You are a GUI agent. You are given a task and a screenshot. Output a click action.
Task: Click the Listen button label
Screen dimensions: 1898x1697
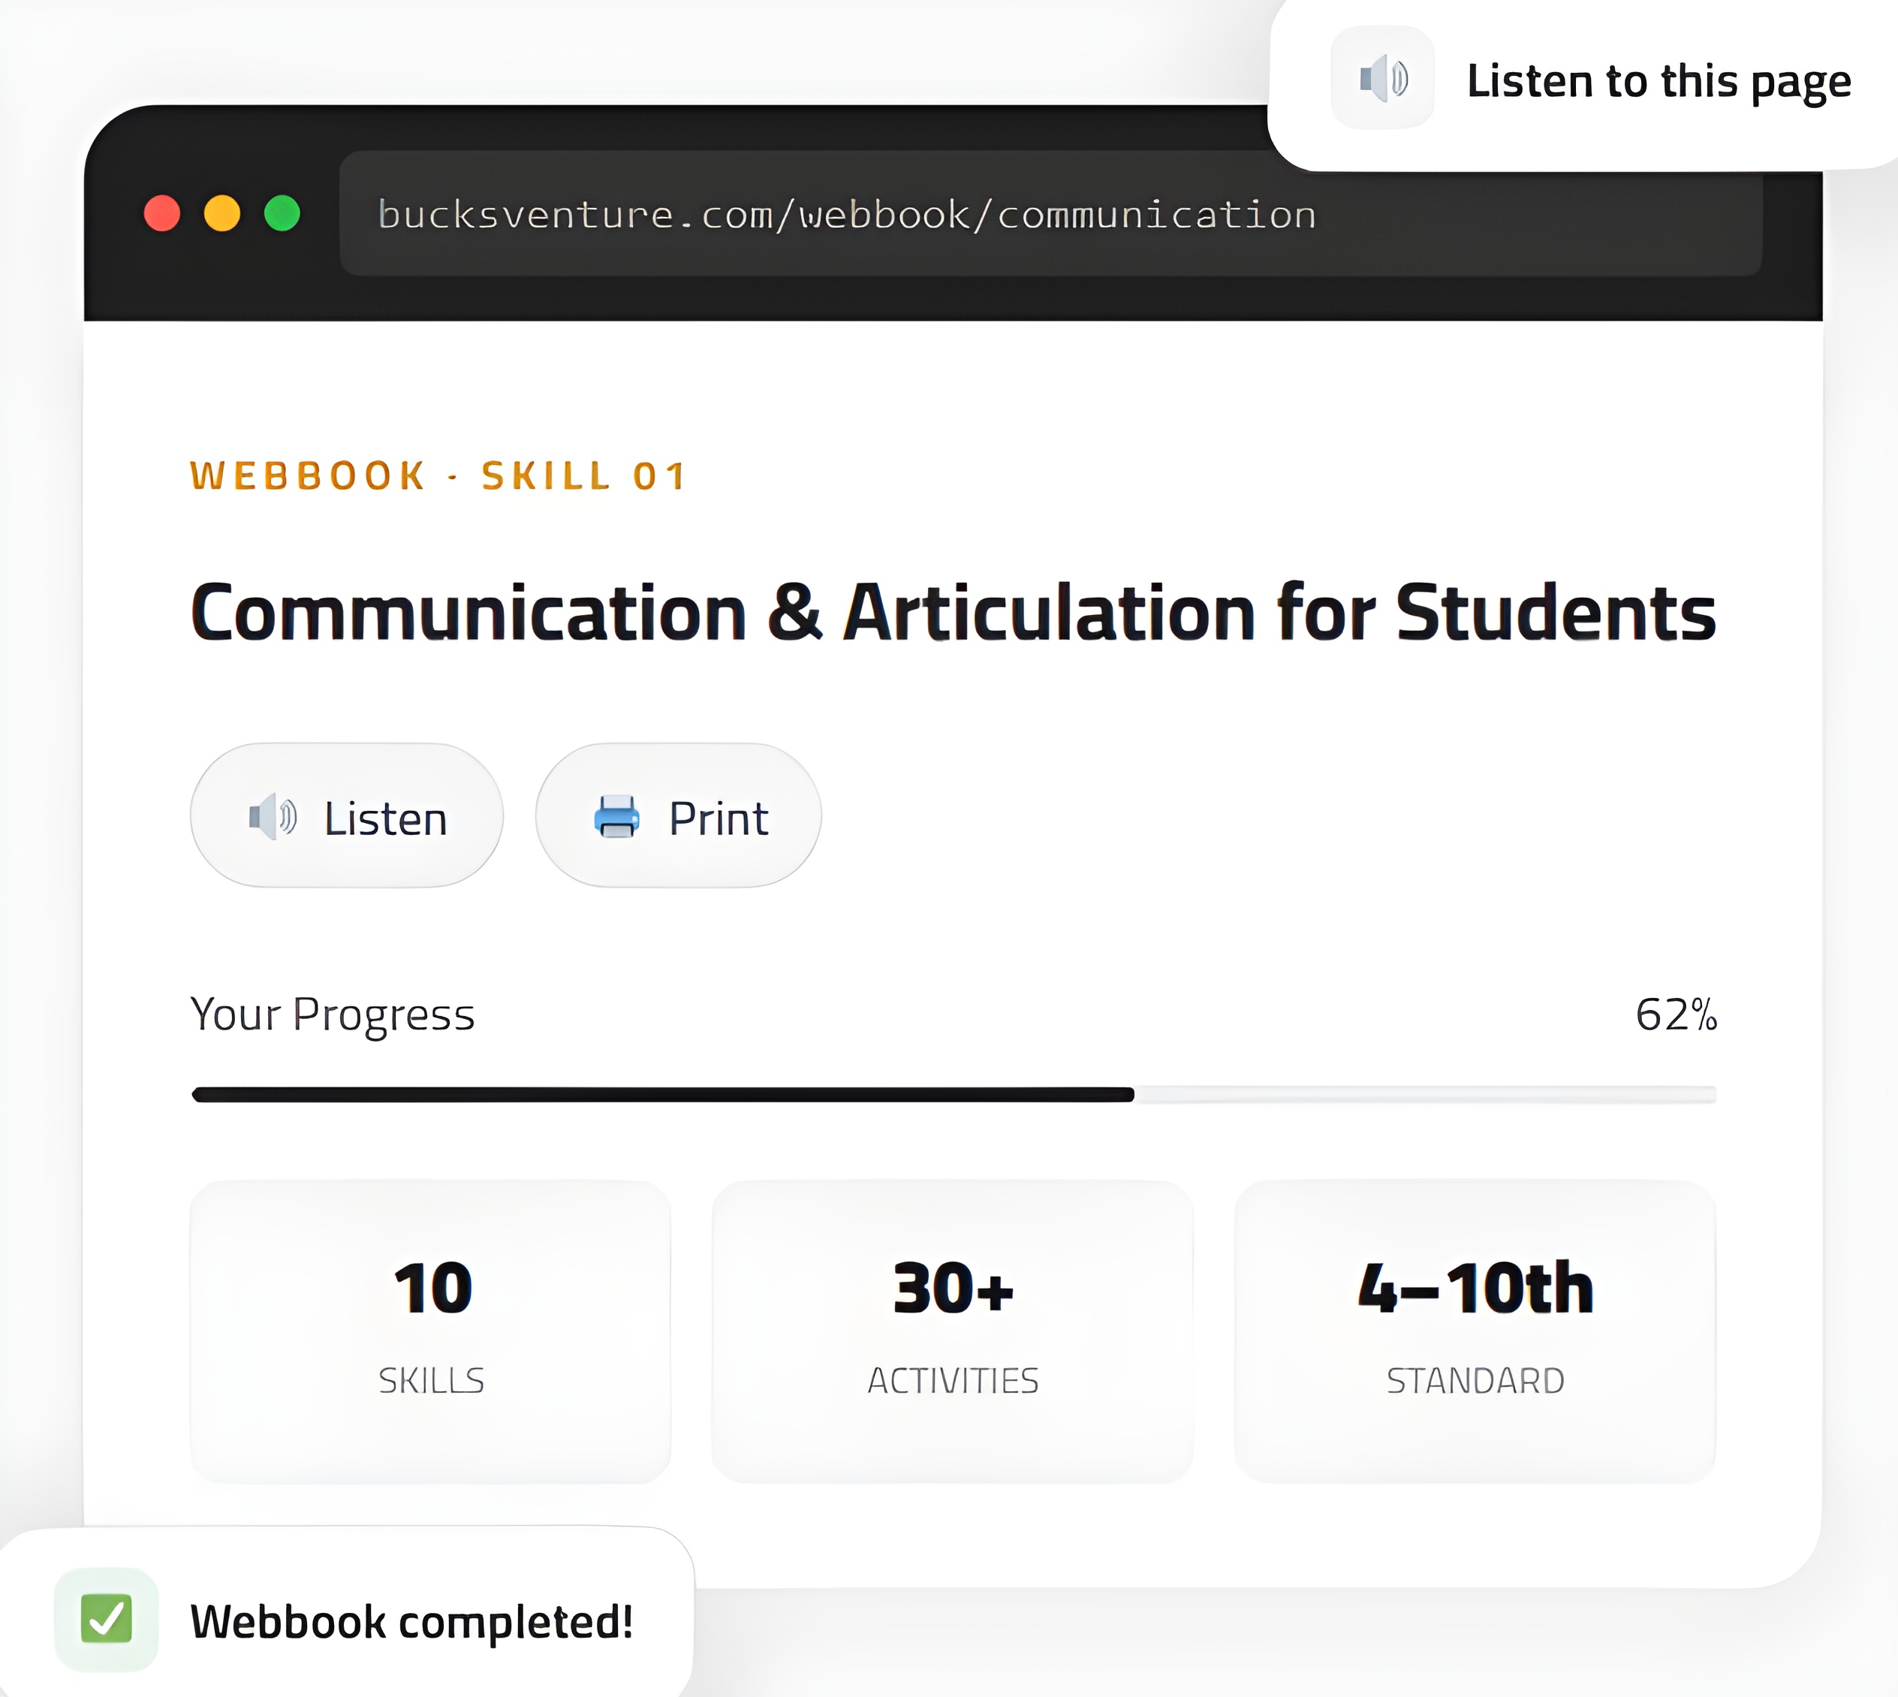385,818
